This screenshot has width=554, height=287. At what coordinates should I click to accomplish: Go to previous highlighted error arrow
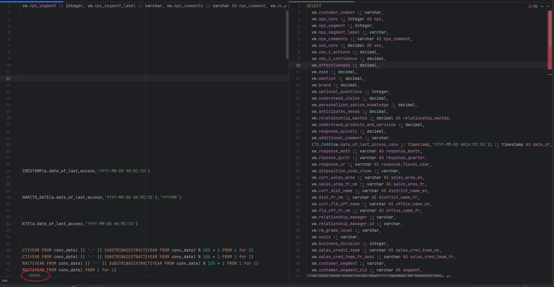[x=542, y=6]
